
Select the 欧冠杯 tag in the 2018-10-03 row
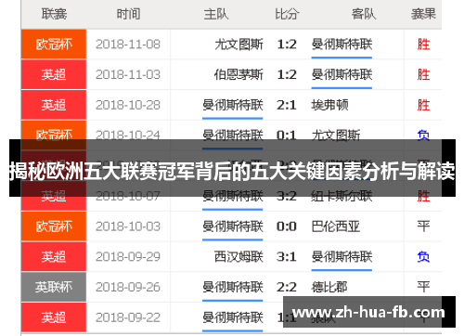[x=54, y=226]
